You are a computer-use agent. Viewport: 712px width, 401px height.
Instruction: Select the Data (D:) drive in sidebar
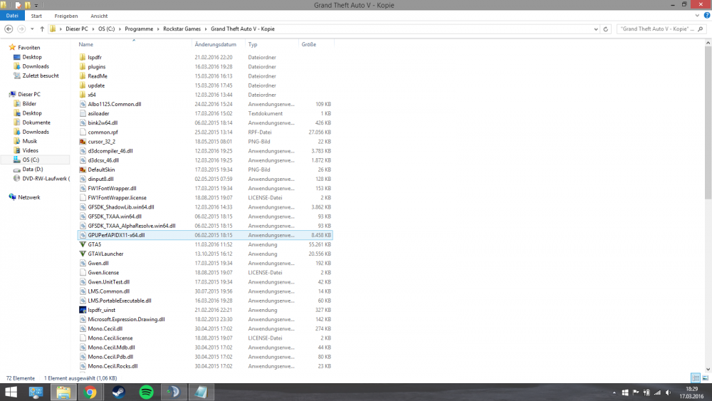click(33, 169)
